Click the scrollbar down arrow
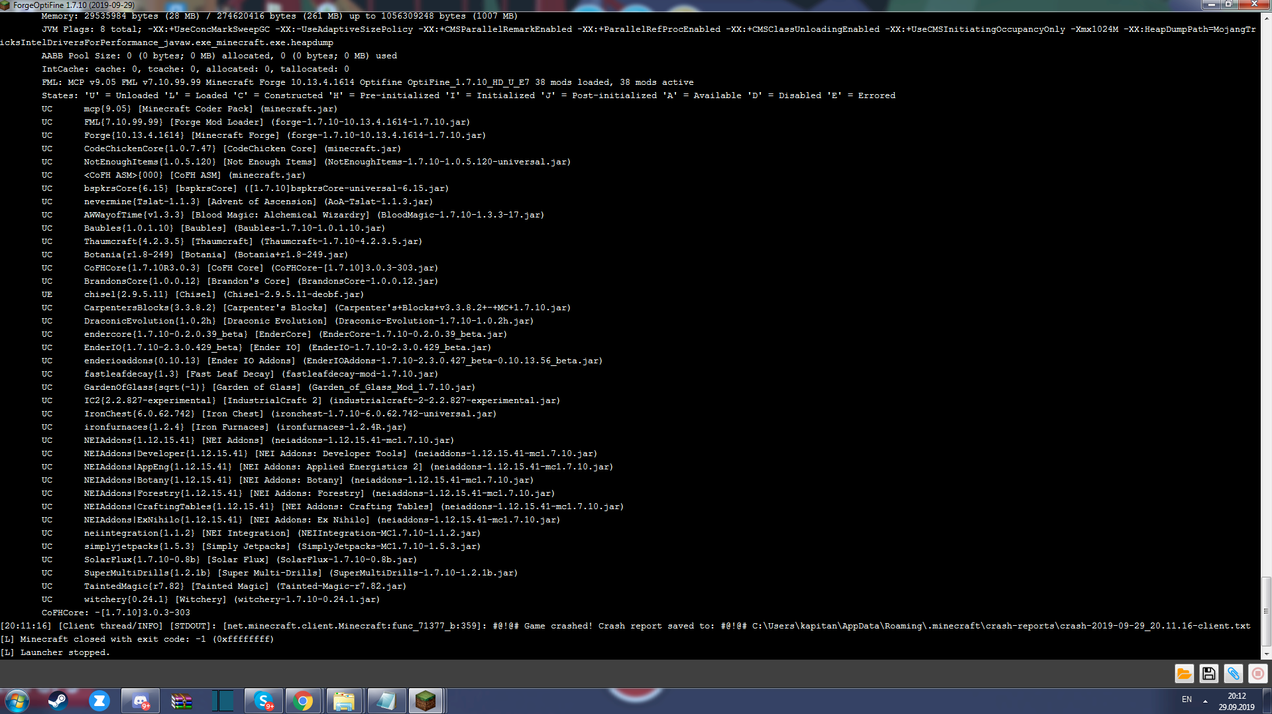This screenshot has width=1272, height=714. tap(1266, 654)
